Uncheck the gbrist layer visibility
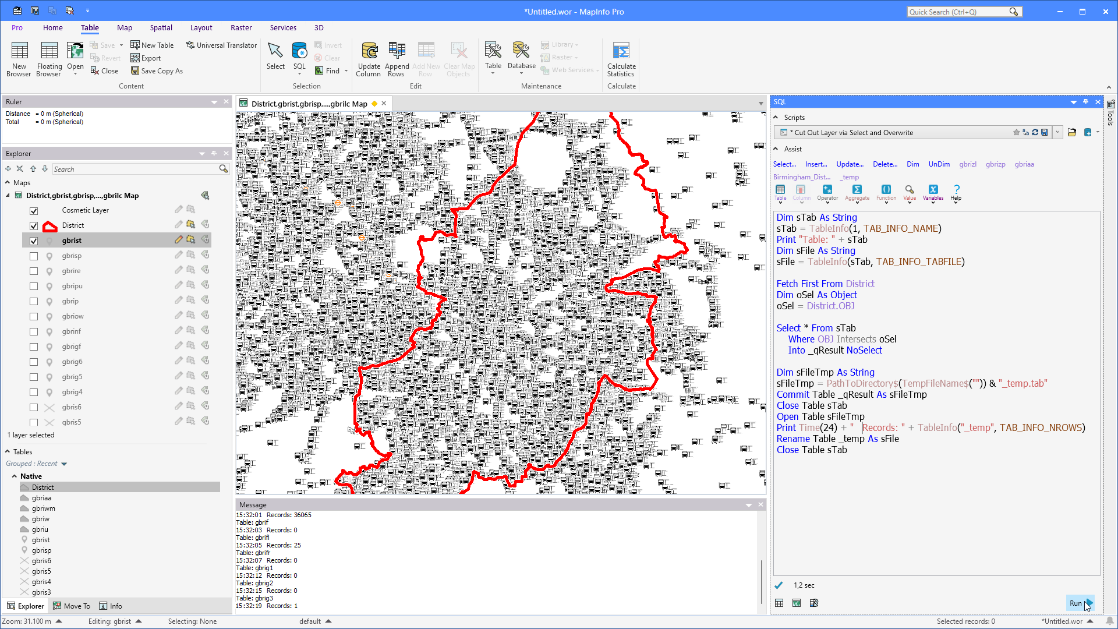The image size is (1118, 629). click(x=34, y=241)
